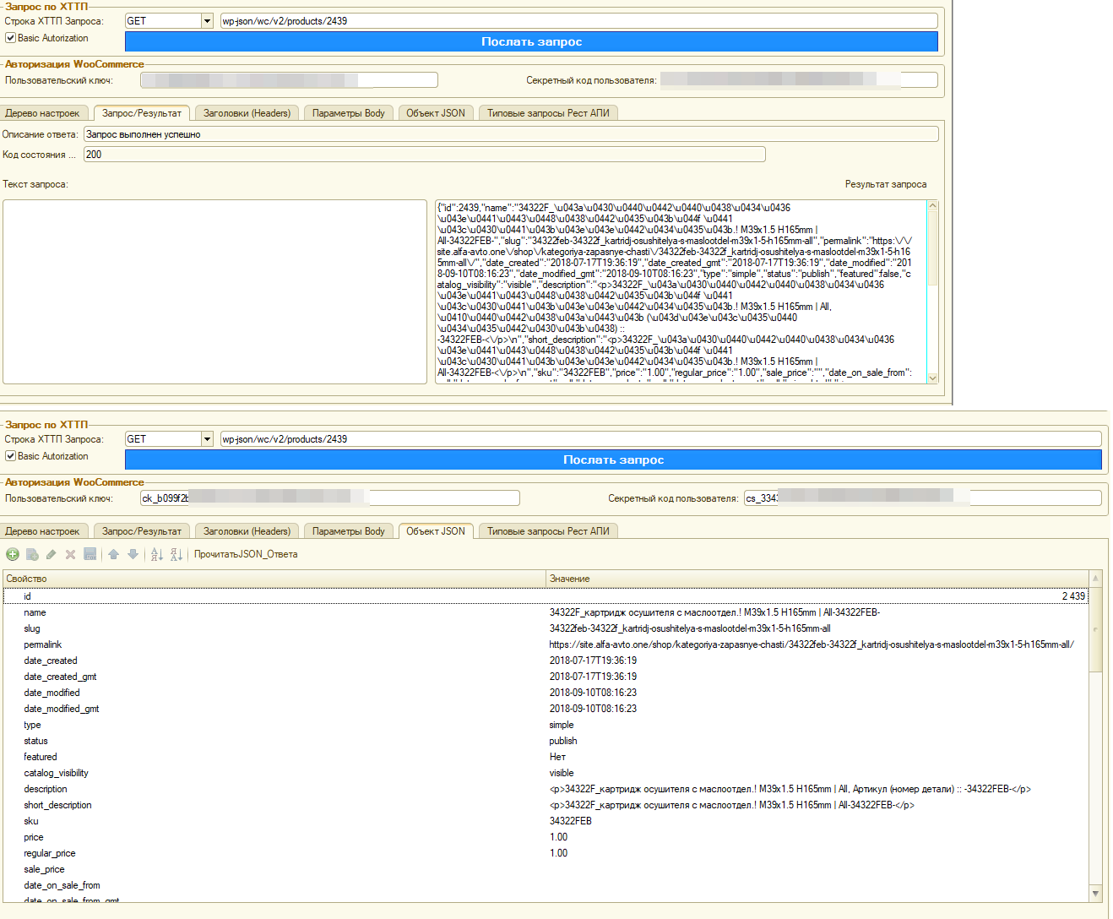Open Объект JSON tab in upper window
Screen dimensions: 1113x919
pos(436,113)
